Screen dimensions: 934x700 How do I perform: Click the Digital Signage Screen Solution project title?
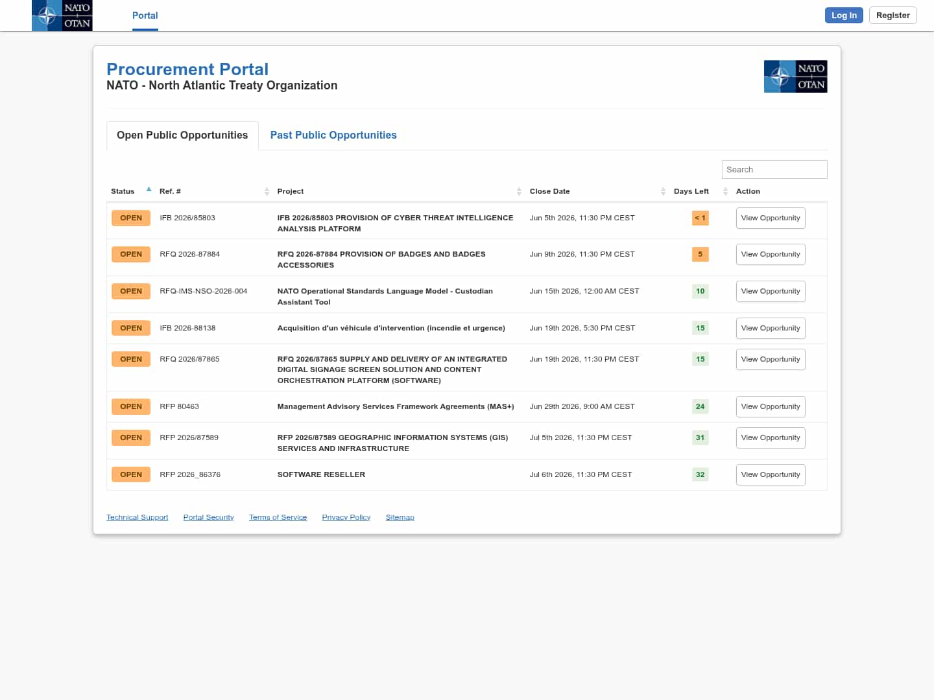click(392, 369)
